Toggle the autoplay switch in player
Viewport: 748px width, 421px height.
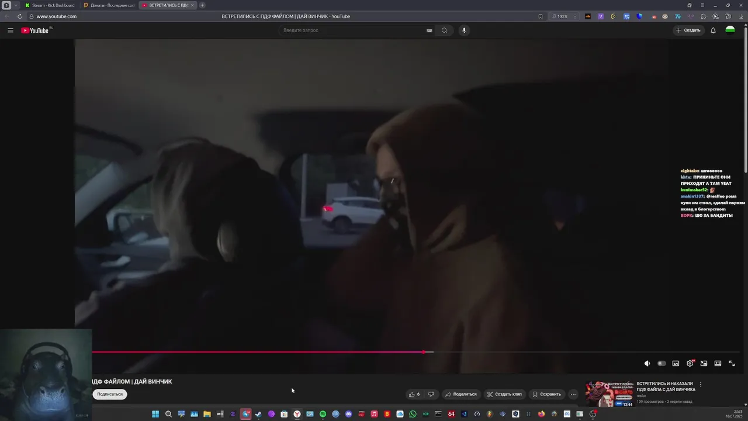(x=662, y=364)
